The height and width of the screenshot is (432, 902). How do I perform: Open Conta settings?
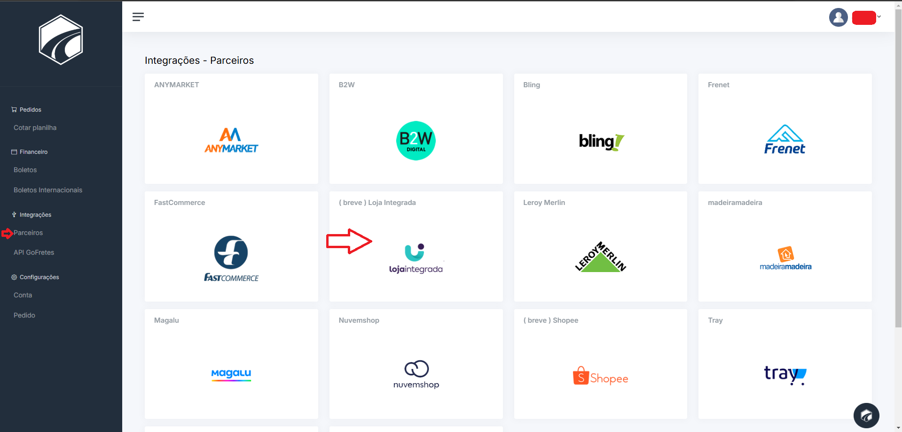point(23,295)
